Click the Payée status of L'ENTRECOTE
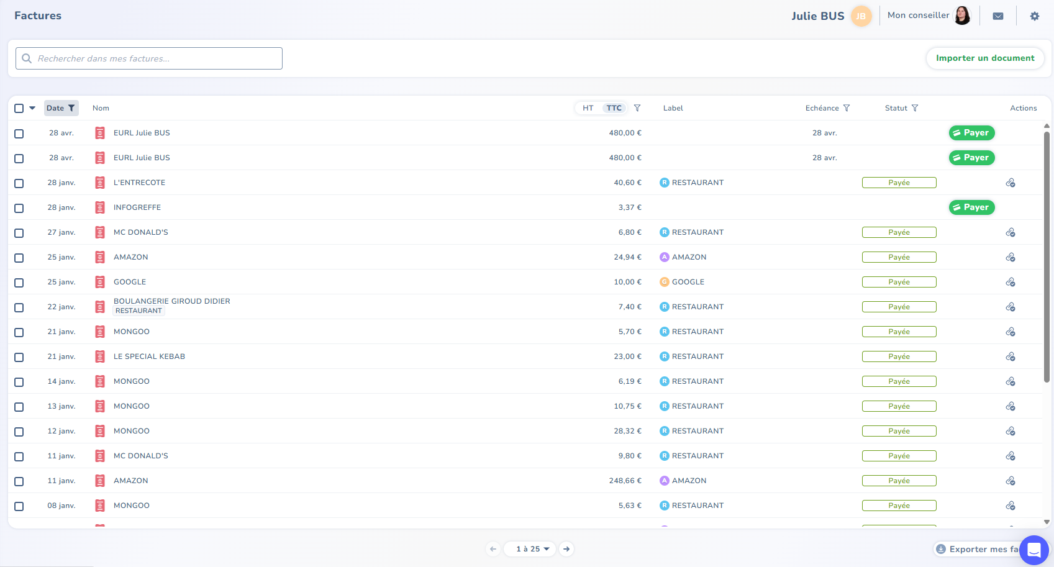Image resolution: width=1054 pixels, height=567 pixels. coord(899,183)
